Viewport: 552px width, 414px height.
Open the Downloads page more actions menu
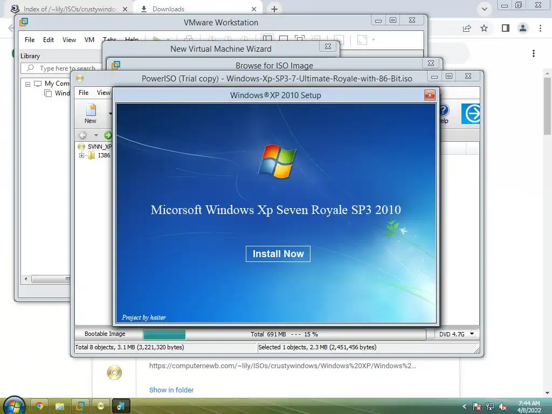pyautogui.click(x=533, y=53)
